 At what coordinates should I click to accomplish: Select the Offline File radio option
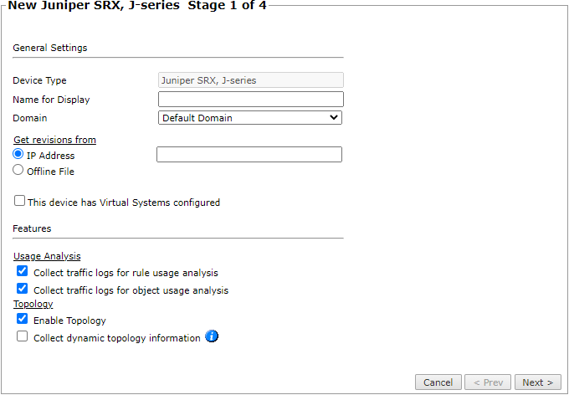(x=18, y=170)
